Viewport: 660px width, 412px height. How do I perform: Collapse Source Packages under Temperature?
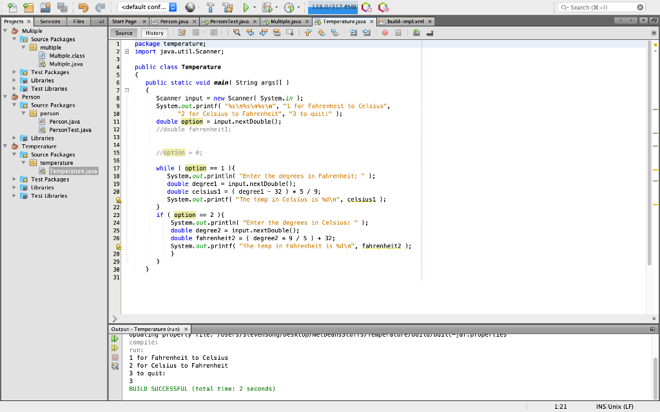(x=14, y=154)
